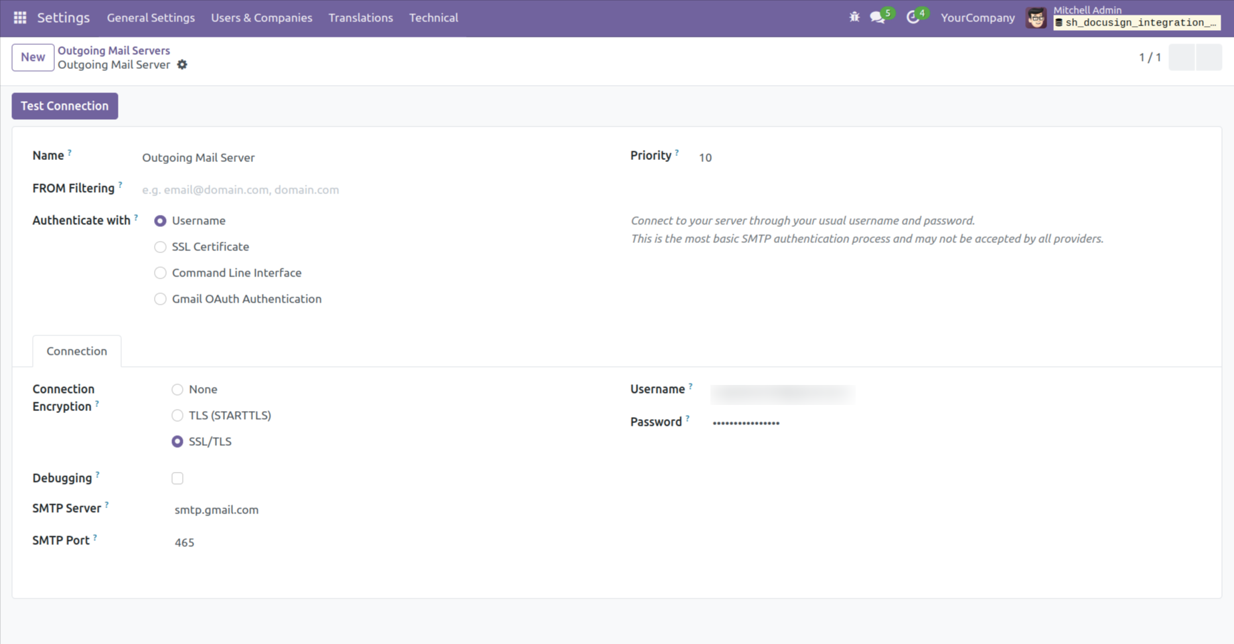1234x644 pixels.
Task: Select the SSL Certificate authentication option
Action: [160, 247]
